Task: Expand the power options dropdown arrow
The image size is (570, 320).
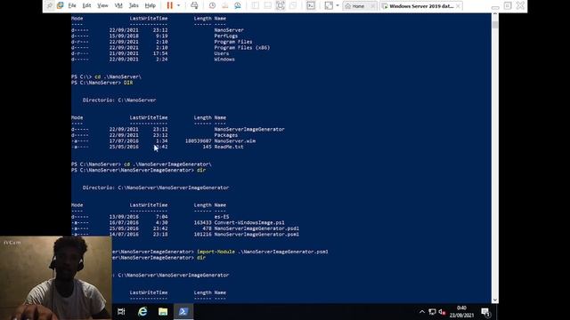Action: click(x=178, y=5)
